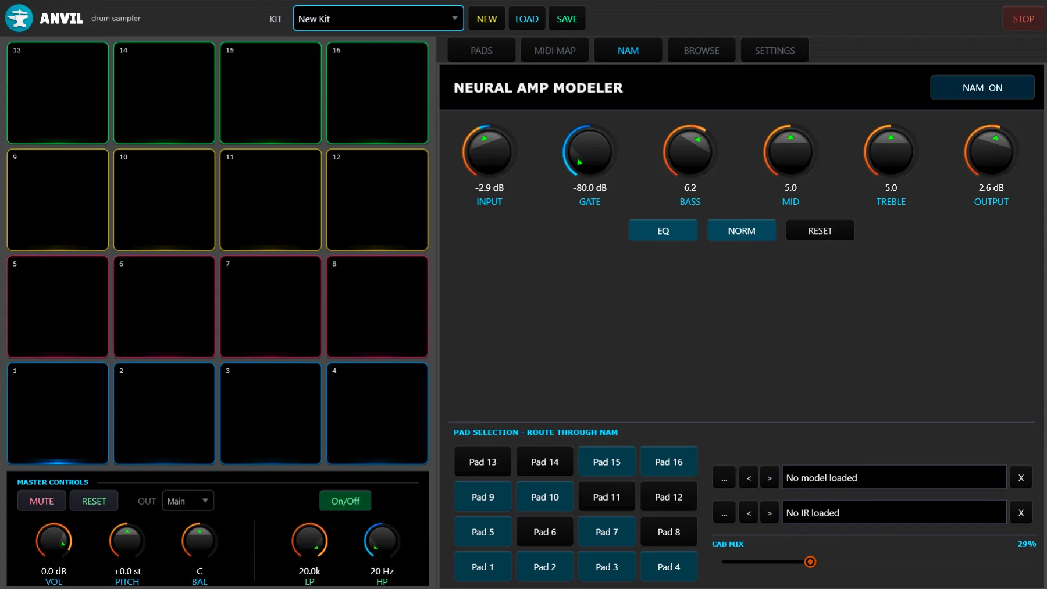
Task: Trigger drum pad 13
Action: point(58,93)
